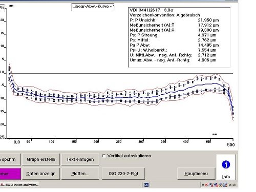Enable Vertikal autoskalieren checkbox

[x=104, y=156]
